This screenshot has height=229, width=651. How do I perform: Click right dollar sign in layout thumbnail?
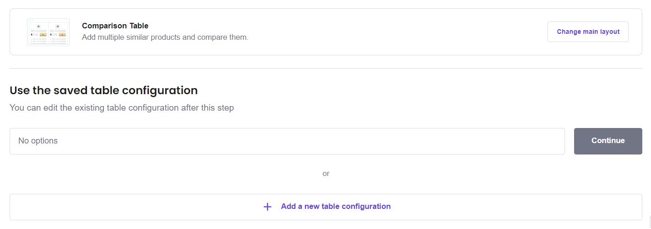[x=51, y=34]
